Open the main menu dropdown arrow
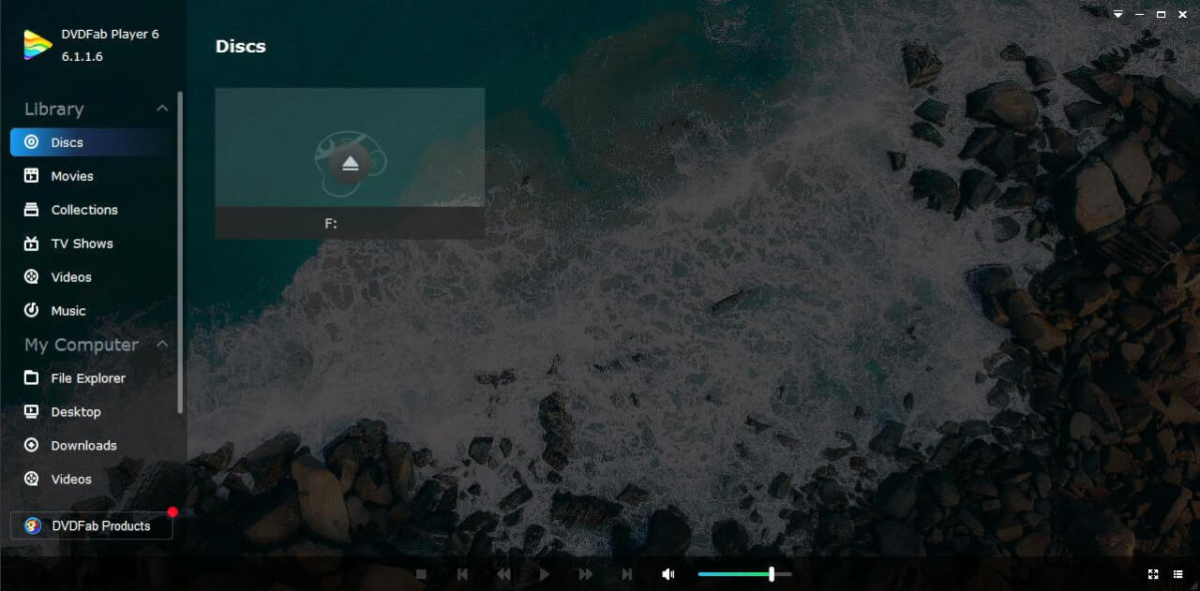1200x591 pixels. tap(1118, 15)
